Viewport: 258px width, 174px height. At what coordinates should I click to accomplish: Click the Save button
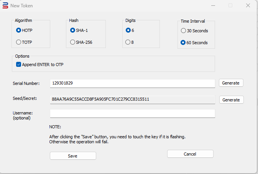click(73, 156)
